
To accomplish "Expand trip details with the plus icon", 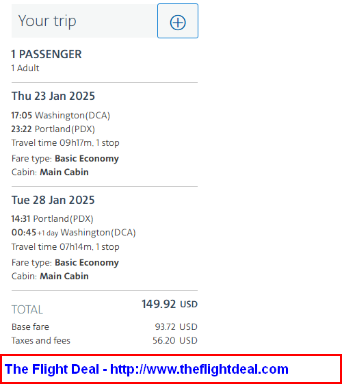I will point(178,21).
